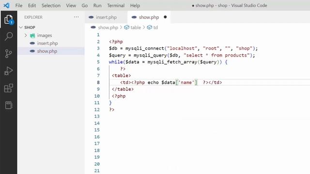This screenshot has height=174, width=310.
Task: Click line number 12 in gutter
Action: pyautogui.click(x=97, y=110)
